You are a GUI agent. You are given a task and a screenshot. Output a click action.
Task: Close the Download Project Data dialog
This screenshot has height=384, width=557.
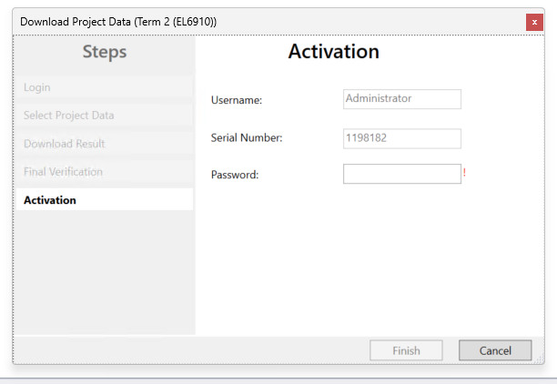click(x=534, y=23)
